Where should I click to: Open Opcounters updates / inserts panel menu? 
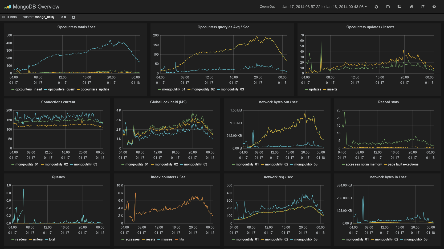[x=370, y=27]
